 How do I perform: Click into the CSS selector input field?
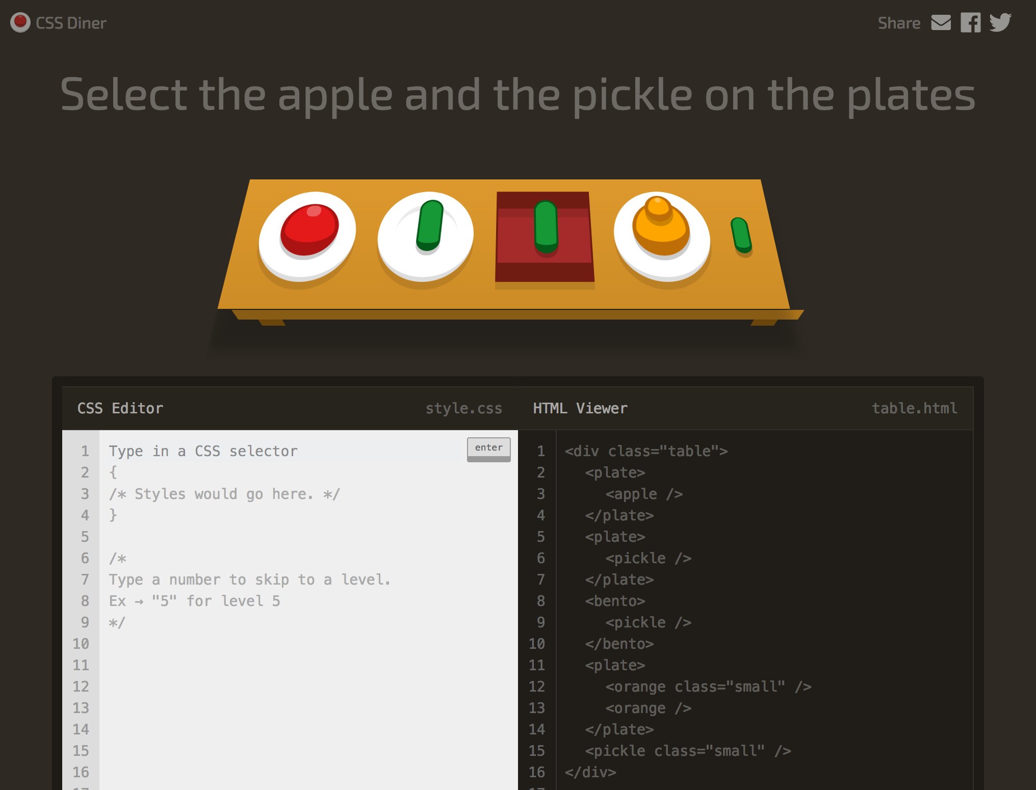229,451
